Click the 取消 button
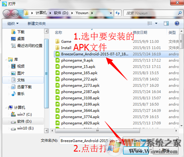 [166, 151]
